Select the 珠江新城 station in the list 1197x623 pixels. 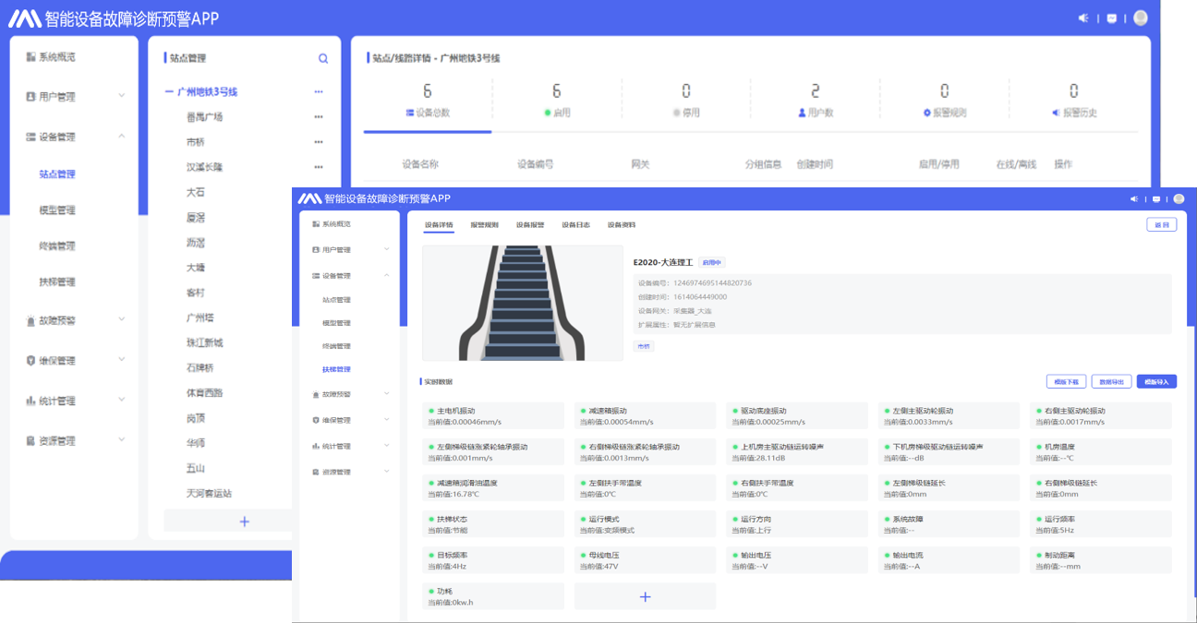(x=205, y=342)
